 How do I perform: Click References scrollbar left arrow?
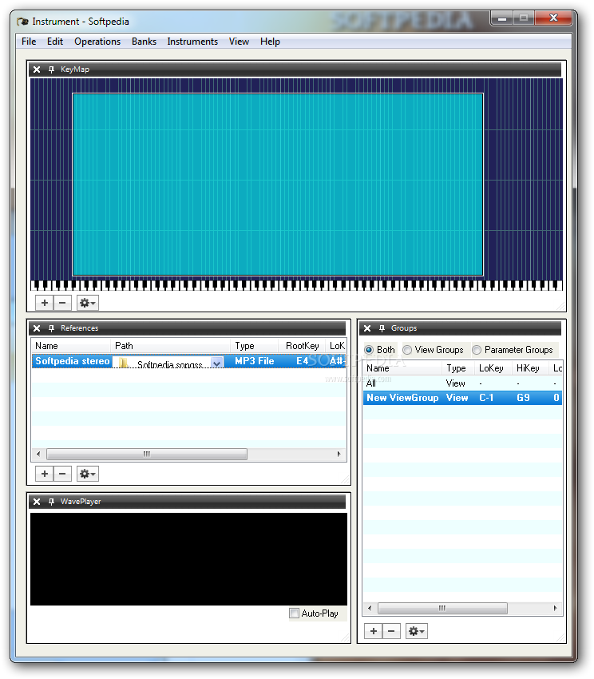point(38,455)
